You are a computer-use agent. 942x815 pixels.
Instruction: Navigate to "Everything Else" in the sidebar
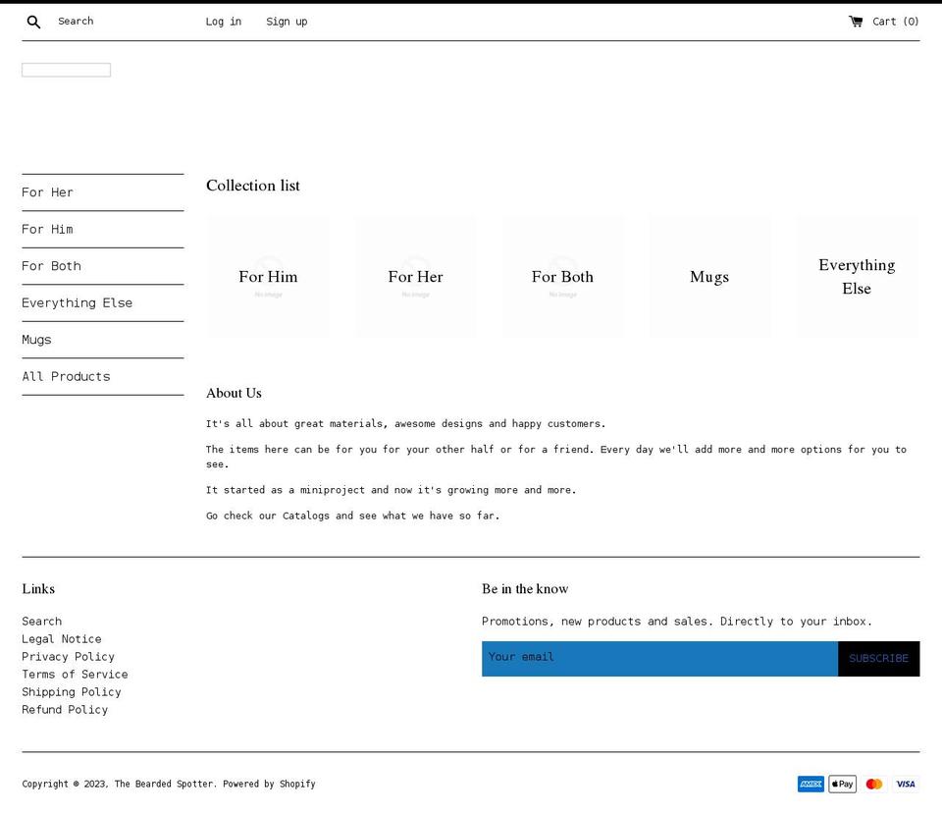pyautogui.click(x=77, y=302)
